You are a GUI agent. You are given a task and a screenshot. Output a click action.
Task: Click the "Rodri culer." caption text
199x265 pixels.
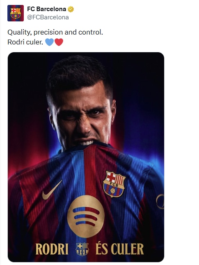click(25, 42)
